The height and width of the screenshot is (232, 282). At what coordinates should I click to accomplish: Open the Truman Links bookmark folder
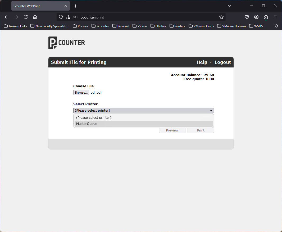[x=15, y=26]
